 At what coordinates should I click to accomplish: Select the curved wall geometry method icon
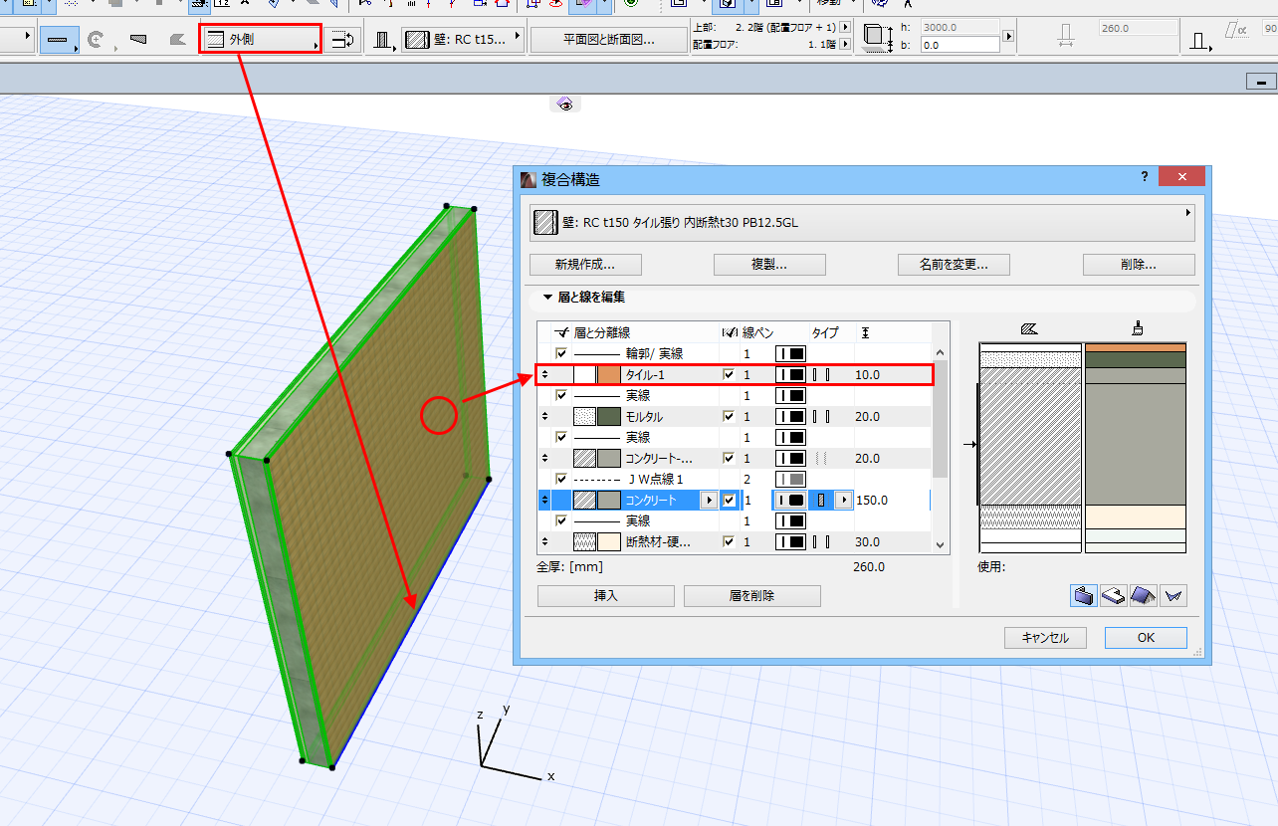click(x=96, y=40)
